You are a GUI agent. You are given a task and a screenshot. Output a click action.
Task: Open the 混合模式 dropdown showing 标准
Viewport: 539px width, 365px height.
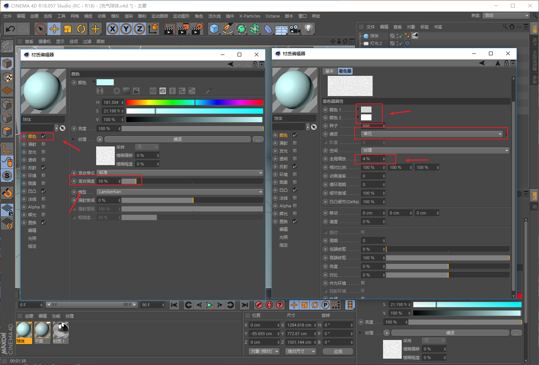tap(180, 173)
